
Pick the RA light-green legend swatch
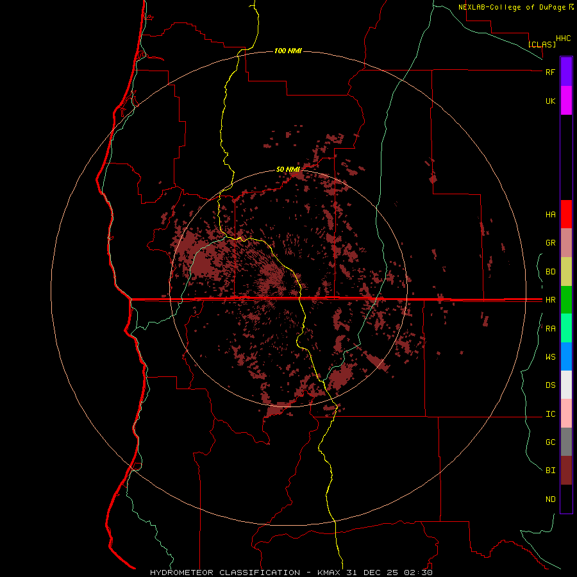click(x=566, y=328)
